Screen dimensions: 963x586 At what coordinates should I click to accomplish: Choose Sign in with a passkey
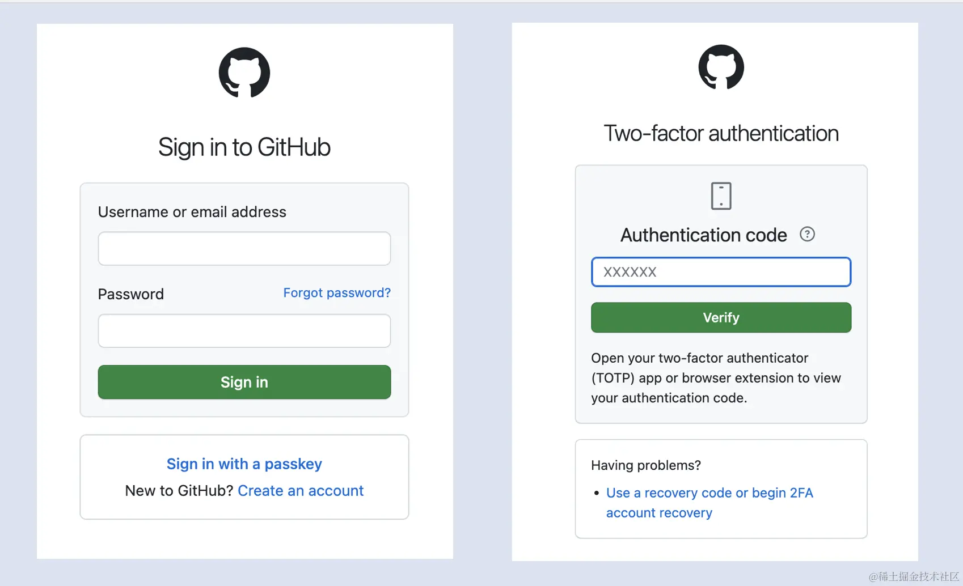point(244,464)
